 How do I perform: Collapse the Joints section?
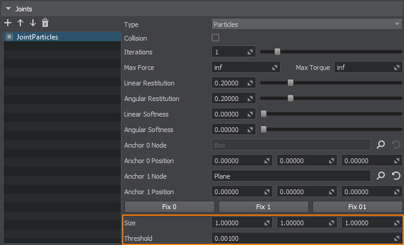pos(8,8)
